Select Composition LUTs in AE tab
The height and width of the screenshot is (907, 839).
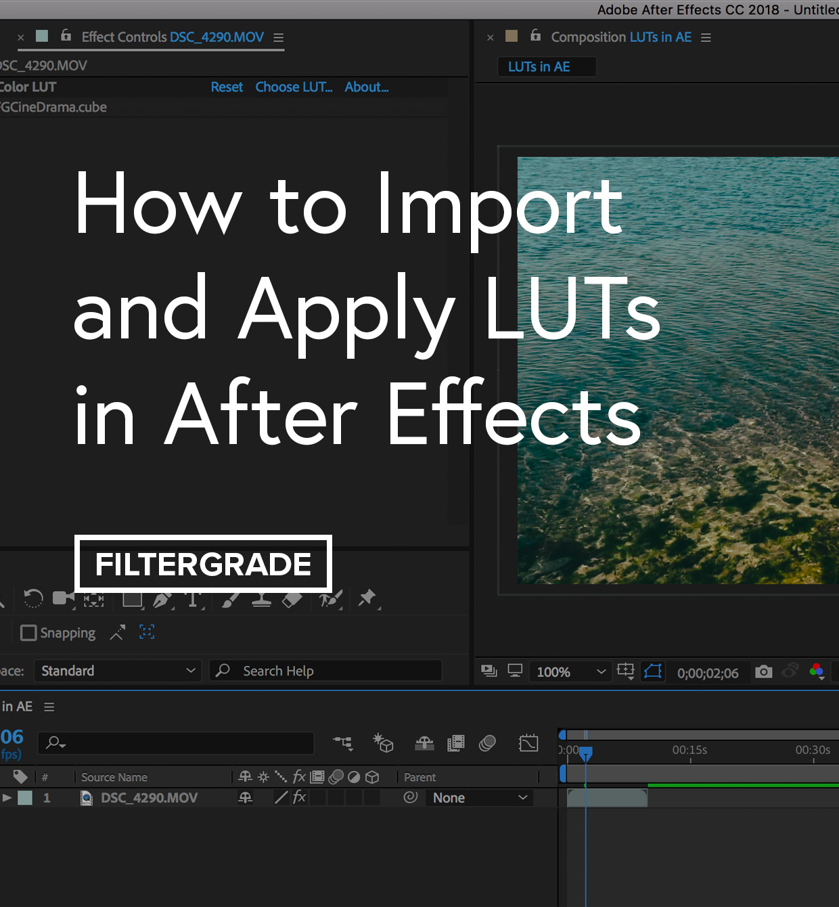coord(621,37)
